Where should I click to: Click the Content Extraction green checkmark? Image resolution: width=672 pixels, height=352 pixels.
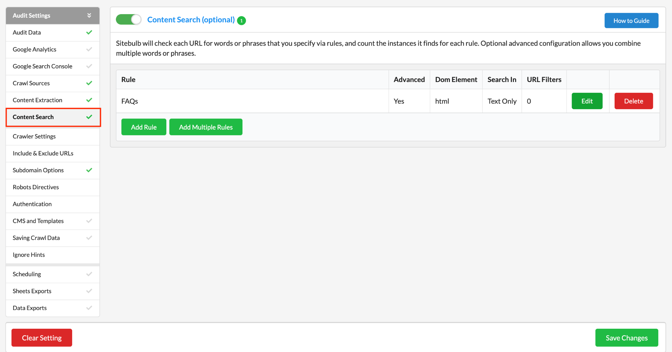89,100
